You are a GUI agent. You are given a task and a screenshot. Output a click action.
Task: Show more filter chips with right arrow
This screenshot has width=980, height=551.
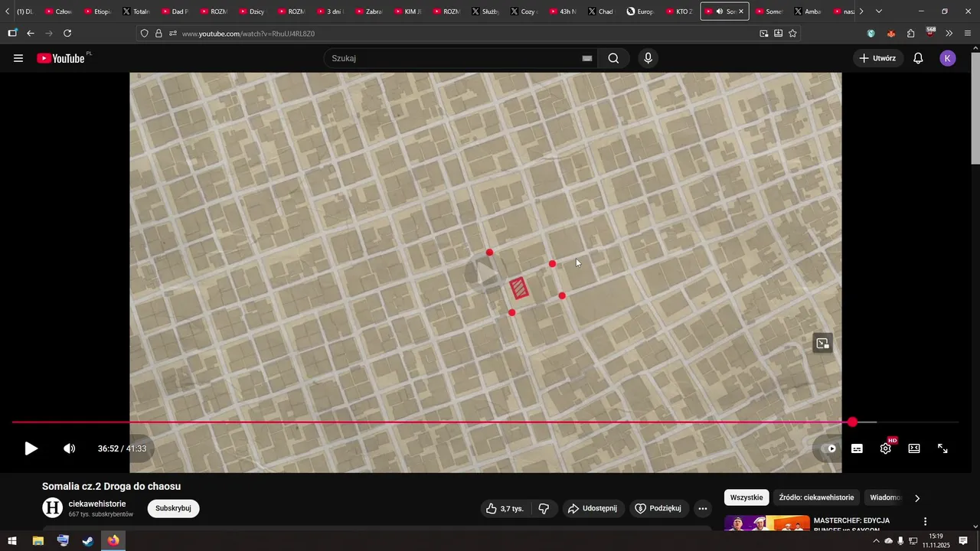point(917,498)
